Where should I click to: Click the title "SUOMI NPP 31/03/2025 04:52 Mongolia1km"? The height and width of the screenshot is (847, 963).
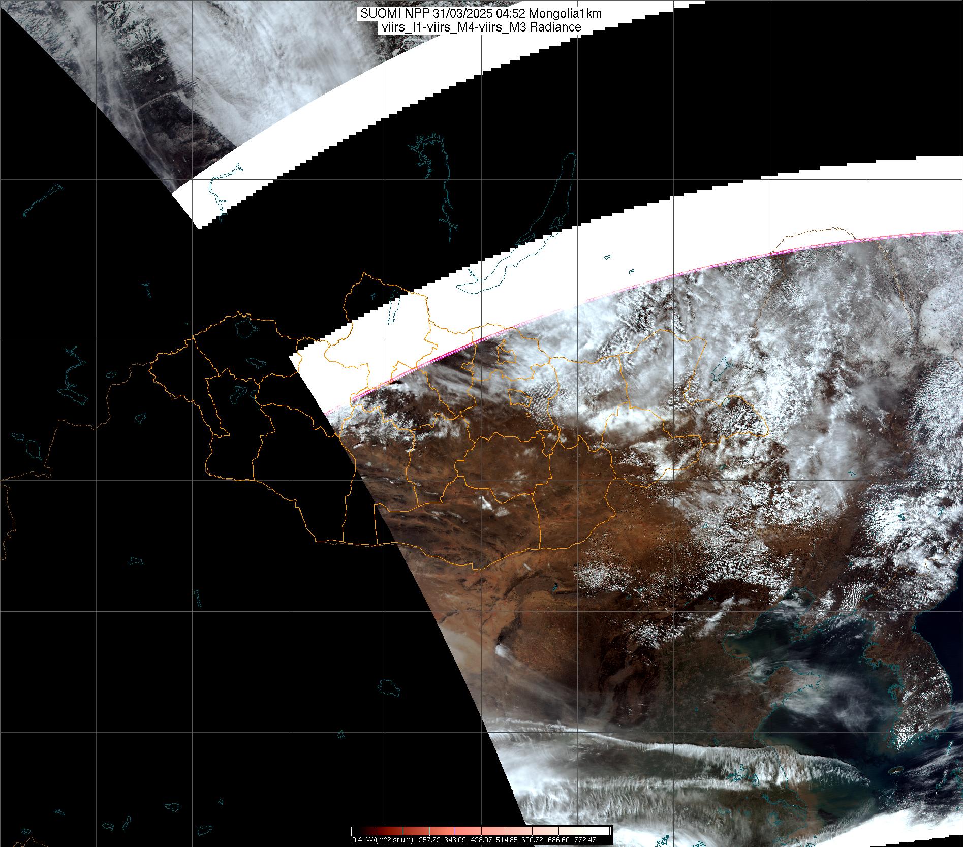[x=481, y=14]
